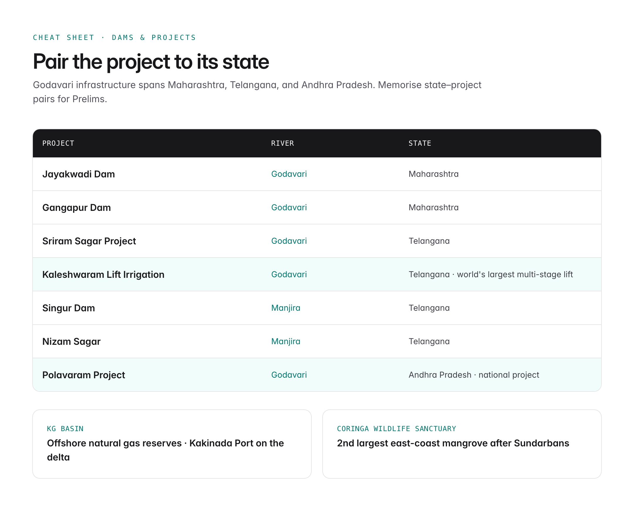Select the Kaleshwaram Lift Irrigation cell
The image size is (634, 511).
pos(103,275)
